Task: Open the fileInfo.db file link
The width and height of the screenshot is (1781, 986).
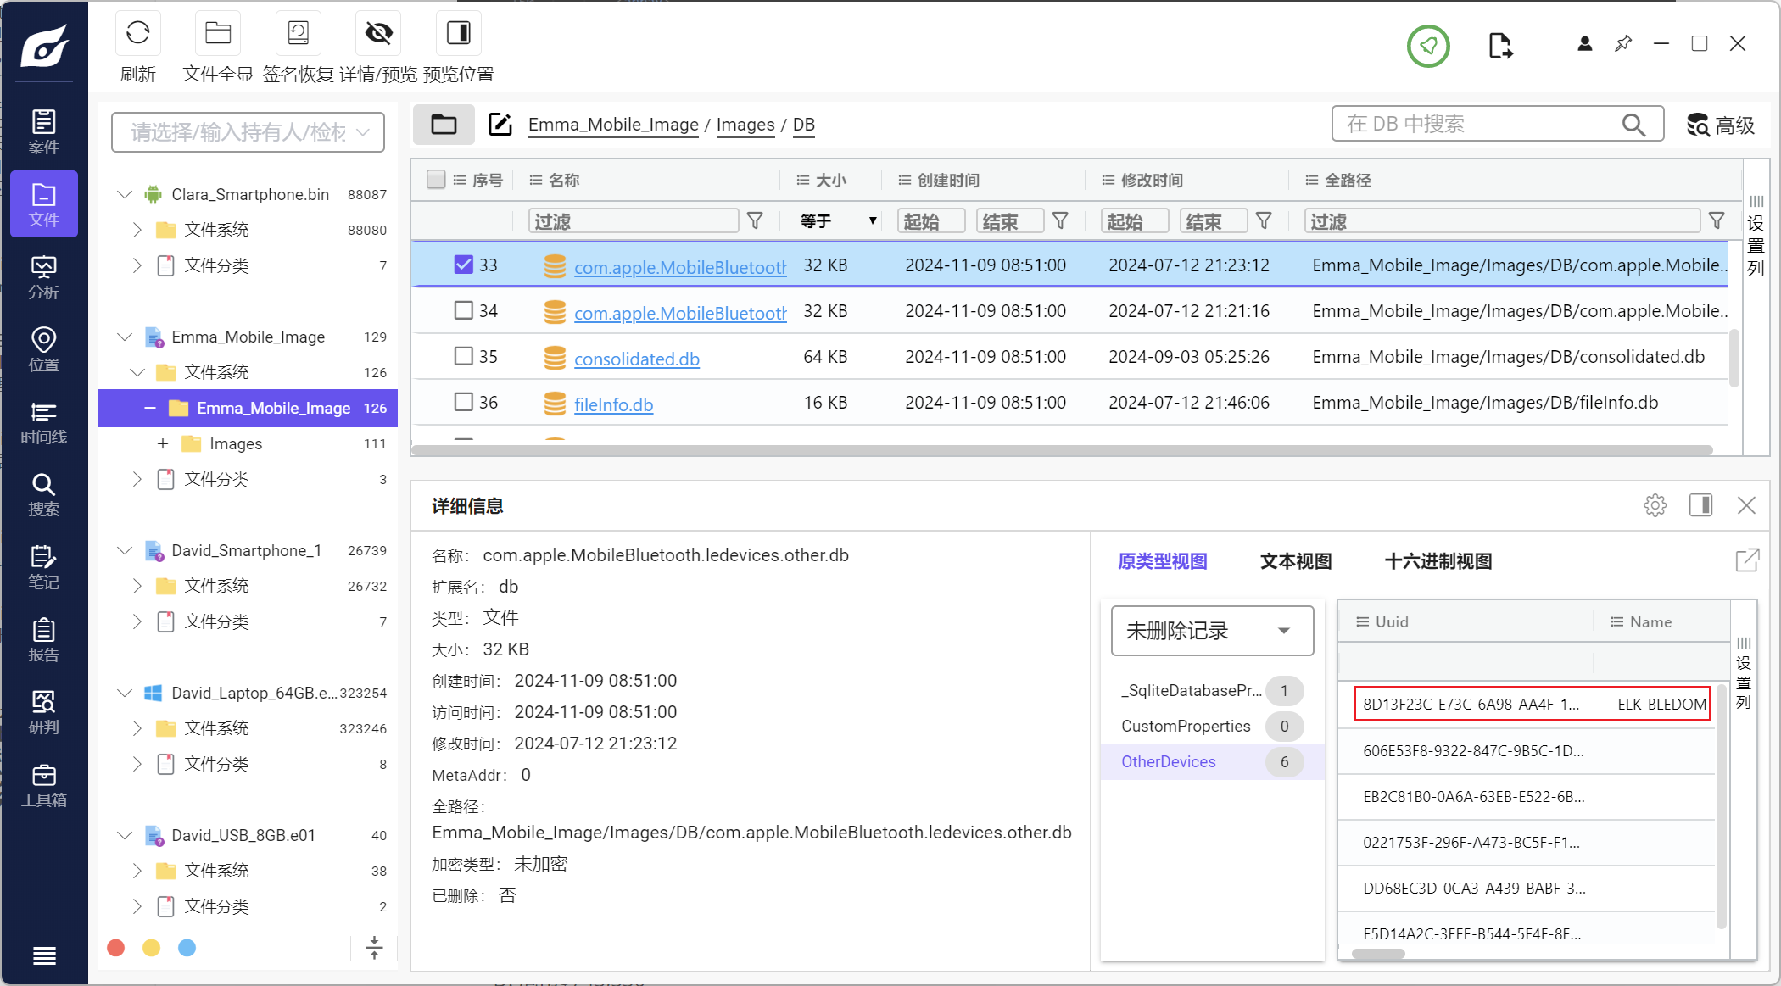Action: coord(613,404)
